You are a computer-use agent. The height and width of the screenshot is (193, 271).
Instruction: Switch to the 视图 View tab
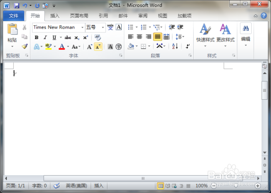click(162, 16)
